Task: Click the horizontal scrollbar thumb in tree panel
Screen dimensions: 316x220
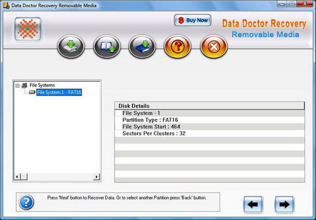Action: (24, 176)
